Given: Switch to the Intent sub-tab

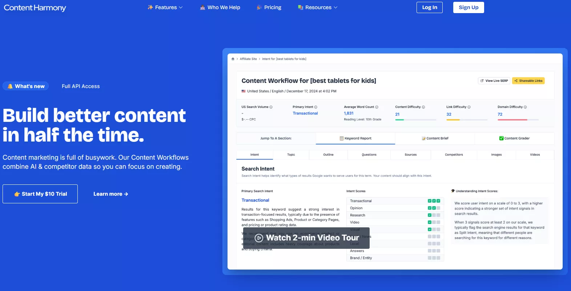Looking at the screenshot, I should (254, 155).
